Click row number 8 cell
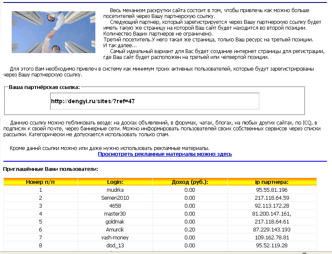 41,246
